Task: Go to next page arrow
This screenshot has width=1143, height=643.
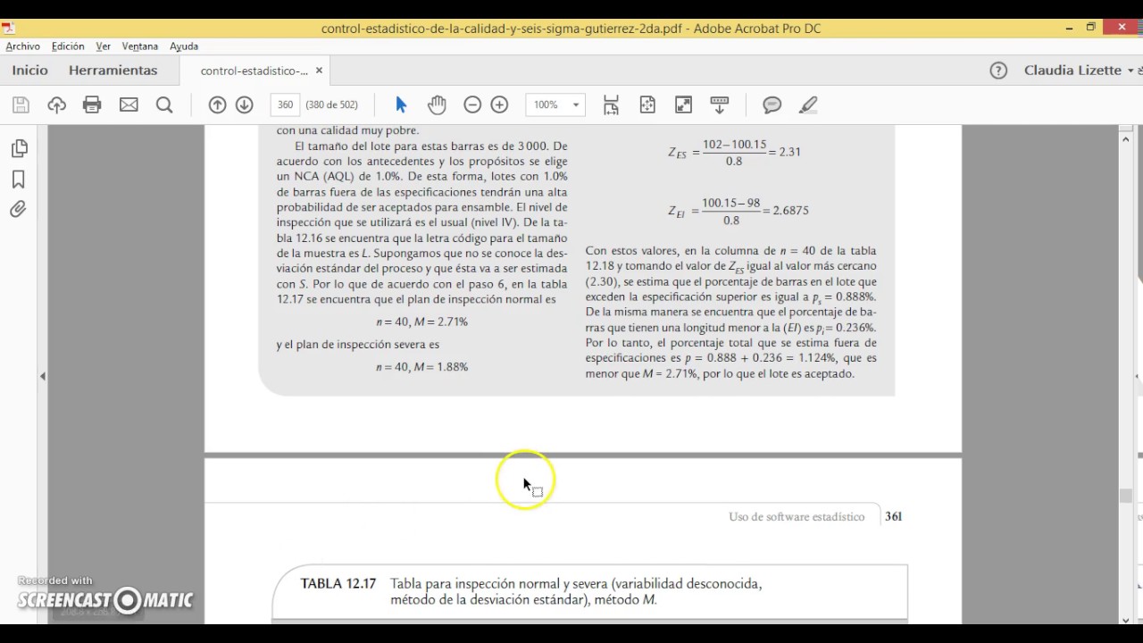Action: point(244,105)
